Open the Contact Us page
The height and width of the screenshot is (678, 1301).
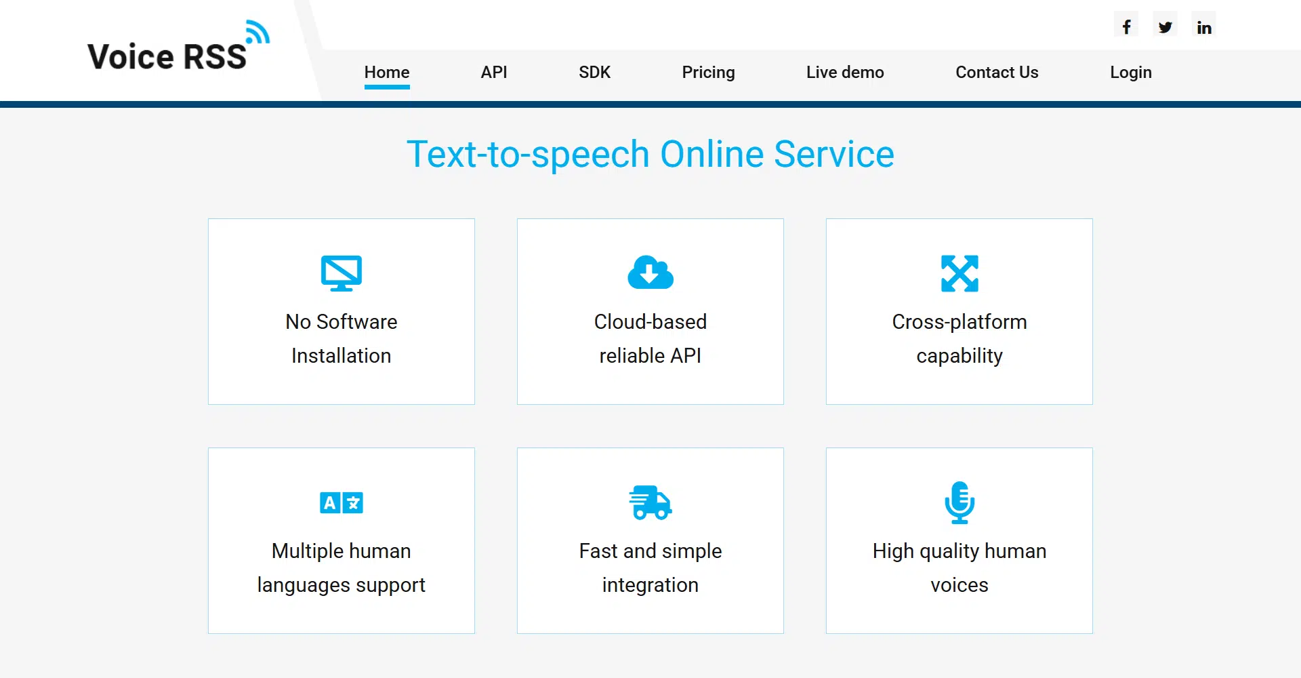997,73
